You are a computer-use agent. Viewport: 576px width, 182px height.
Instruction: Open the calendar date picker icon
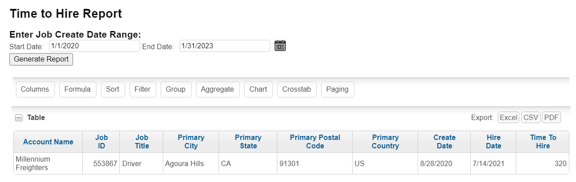(280, 46)
